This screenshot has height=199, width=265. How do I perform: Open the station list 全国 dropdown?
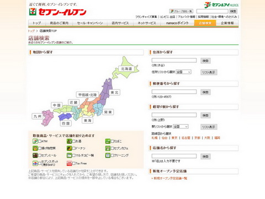click(181, 127)
